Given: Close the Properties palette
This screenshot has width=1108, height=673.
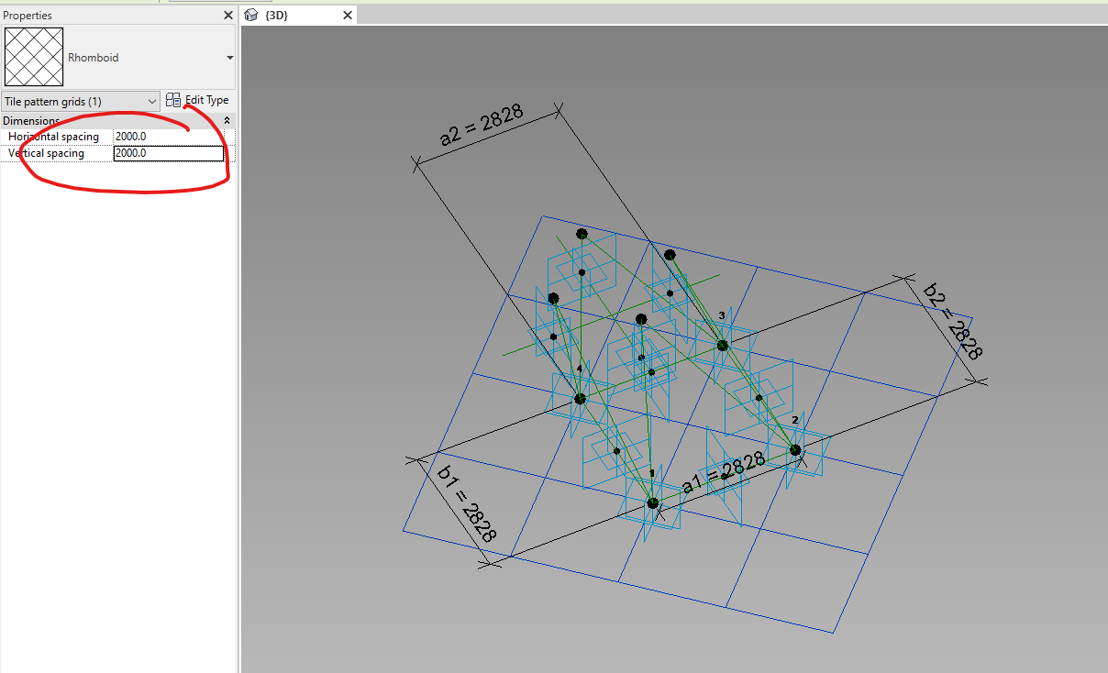Looking at the screenshot, I should click(x=227, y=15).
